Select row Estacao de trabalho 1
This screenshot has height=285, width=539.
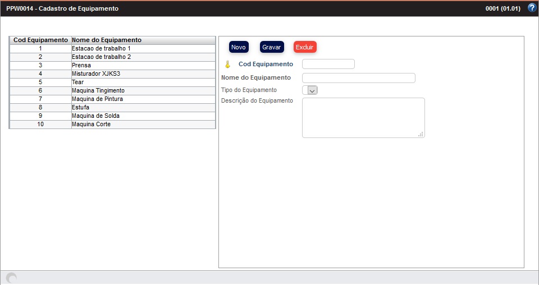click(101, 49)
